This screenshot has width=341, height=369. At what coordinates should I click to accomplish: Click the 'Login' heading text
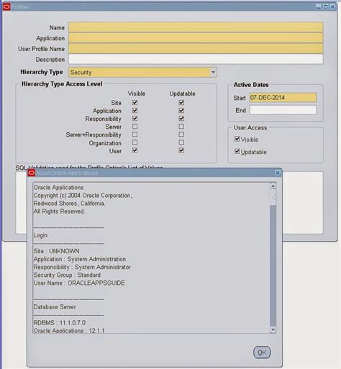(x=40, y=235)
